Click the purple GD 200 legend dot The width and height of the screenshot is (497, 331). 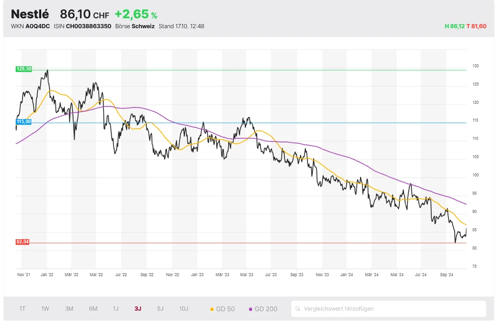click(x=251, y=309)
